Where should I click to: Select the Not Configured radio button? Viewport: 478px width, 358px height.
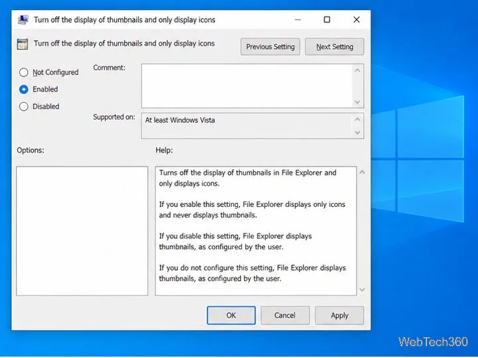coord(24,72)
